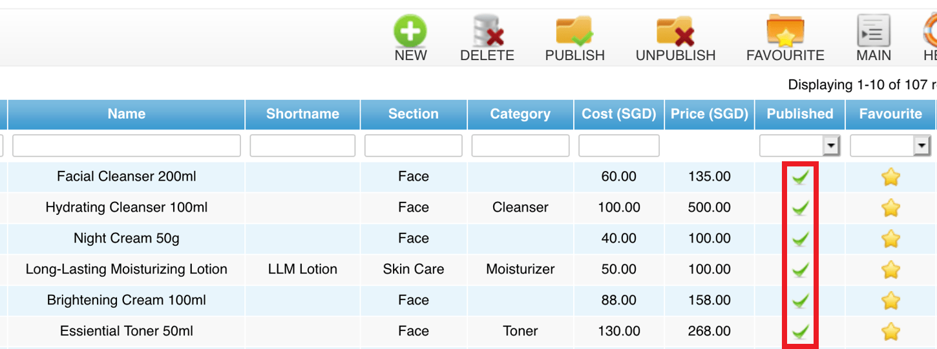
Task: Toggle favourite star for Facial Cleanser 200ml
Action: (x=890, y=177)
